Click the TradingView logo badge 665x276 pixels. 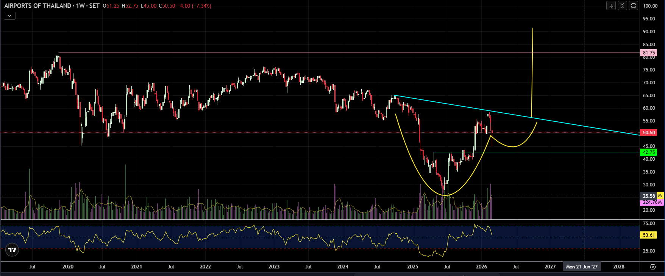click(12, 250)
